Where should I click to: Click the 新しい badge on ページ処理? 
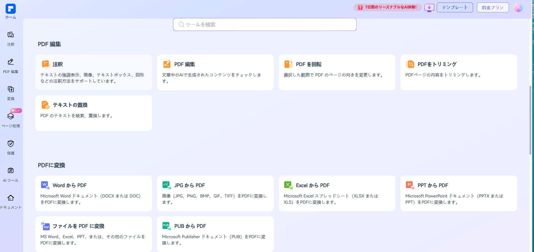[16, 110]
